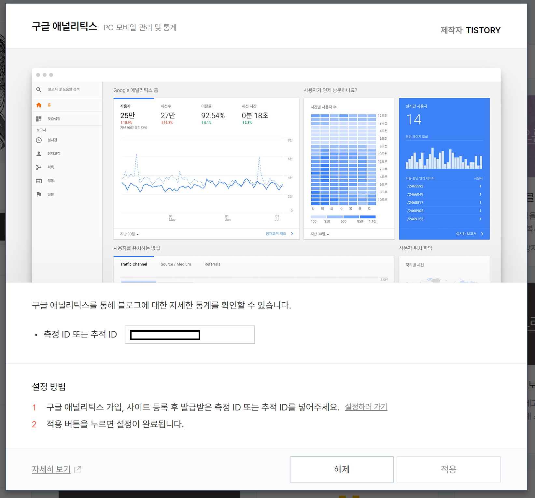Click the 구글 애널리틱스 modal title
Screen dimensions: 535x498
[64, 26]
